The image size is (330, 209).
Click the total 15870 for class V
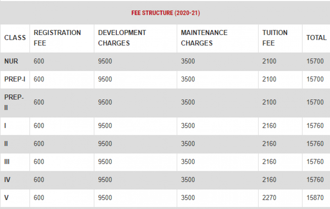pyautogui.click(x=315, y=198)
